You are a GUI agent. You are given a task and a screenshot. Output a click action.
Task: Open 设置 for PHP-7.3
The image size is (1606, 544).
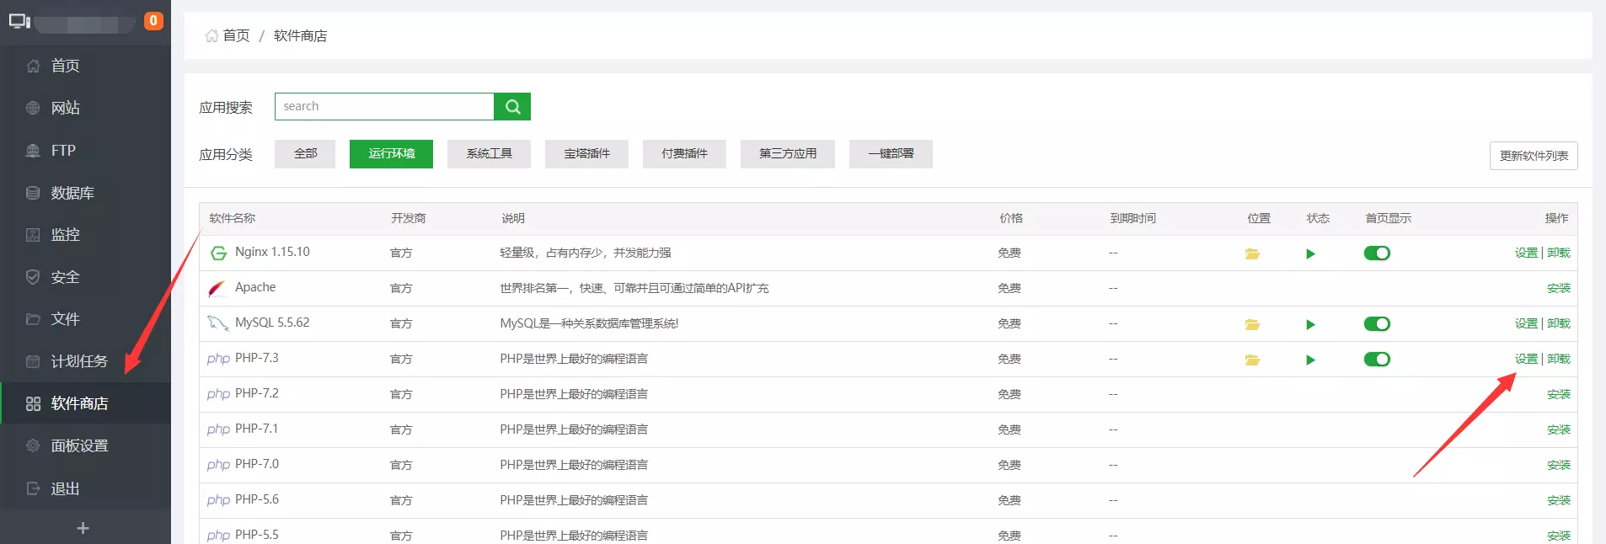[1526, 359]
